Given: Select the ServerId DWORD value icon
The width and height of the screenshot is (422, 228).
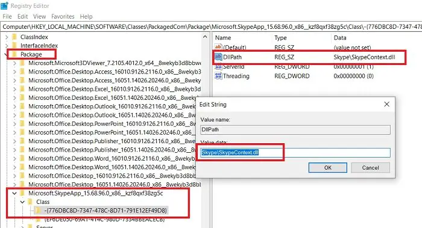Looking at the screenshot, I should point(218,66).
